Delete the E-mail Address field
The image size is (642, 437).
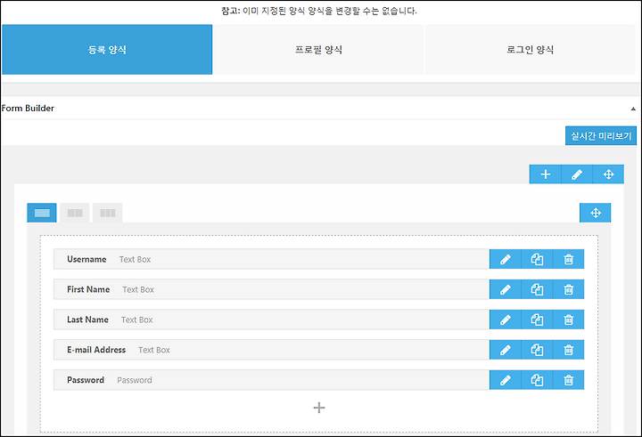point(568,350)
